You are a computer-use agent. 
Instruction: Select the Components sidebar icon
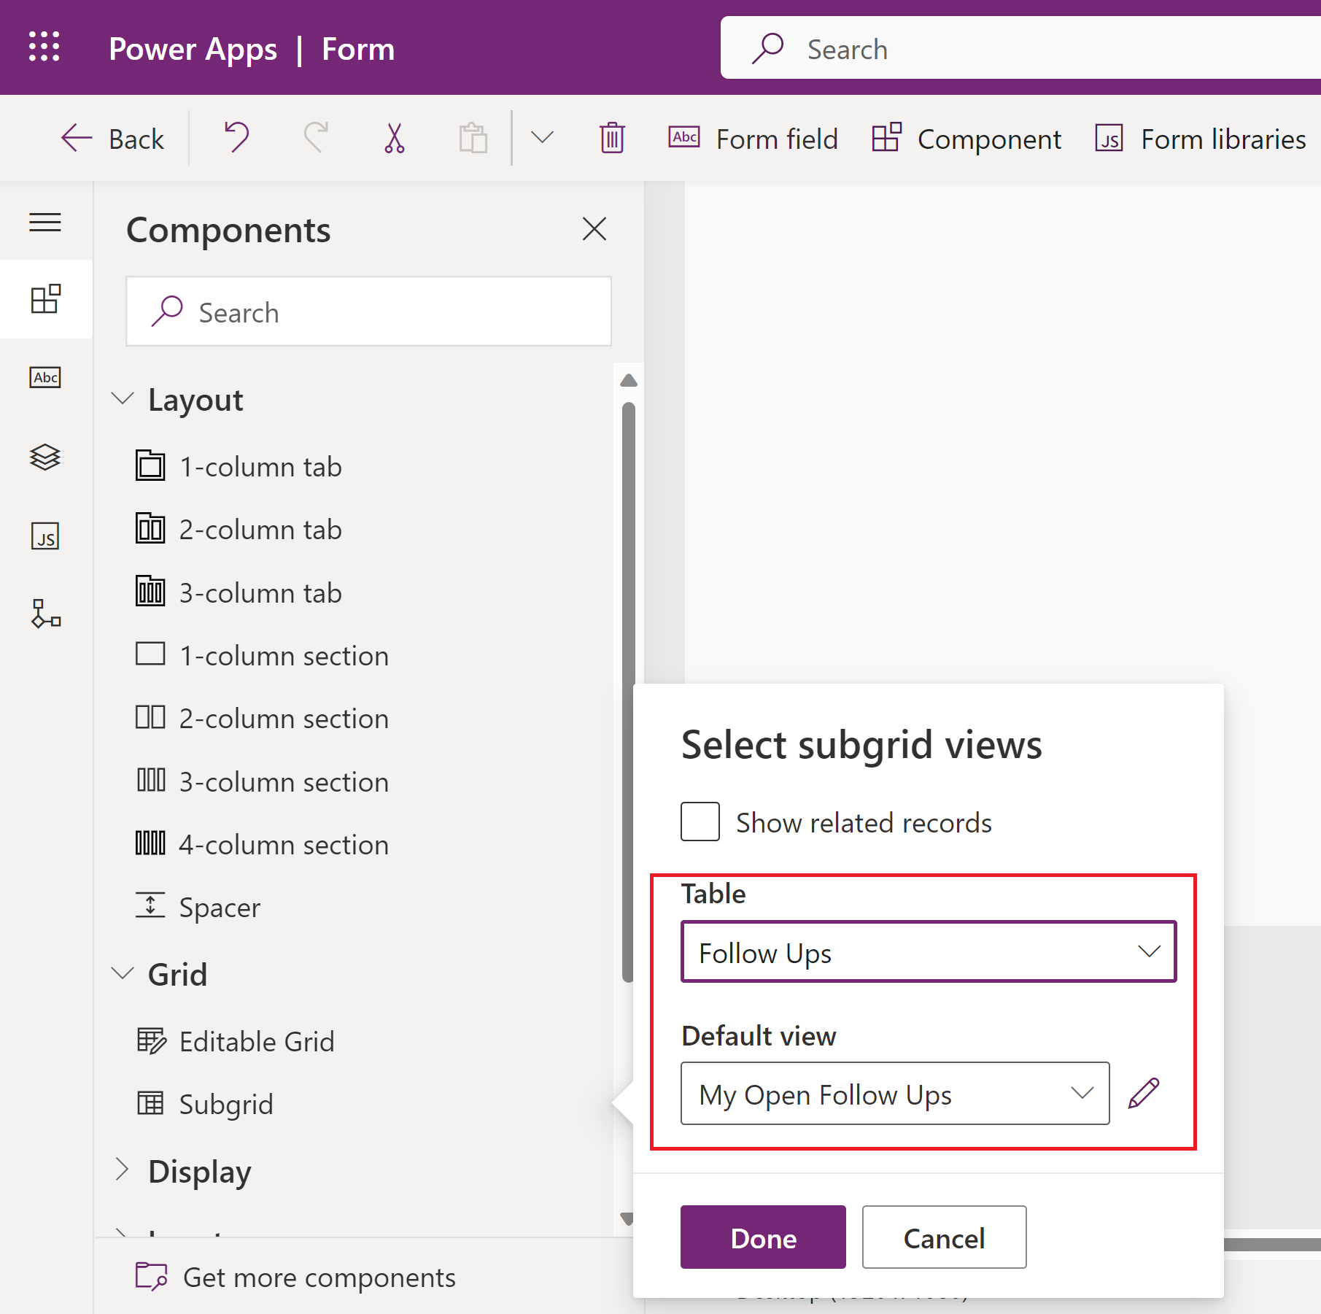(46, 299)
